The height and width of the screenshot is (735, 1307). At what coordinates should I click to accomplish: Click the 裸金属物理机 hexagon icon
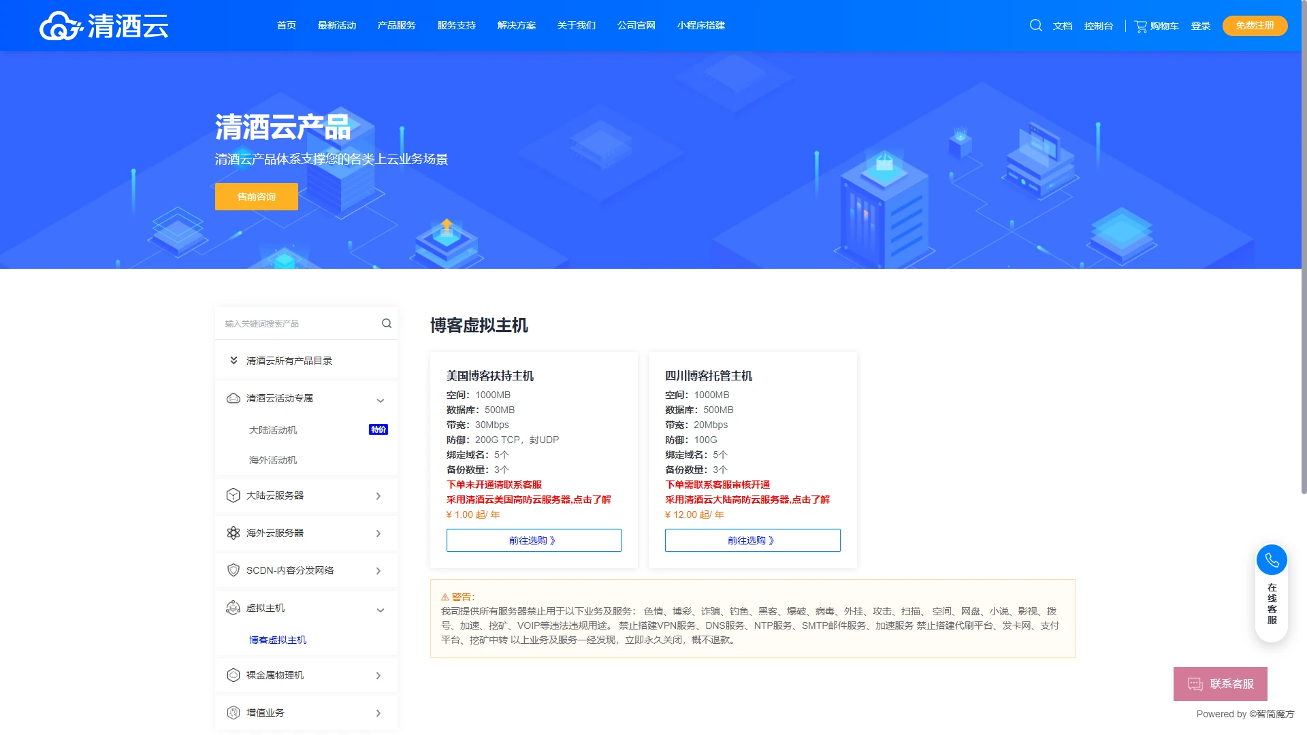233,675
